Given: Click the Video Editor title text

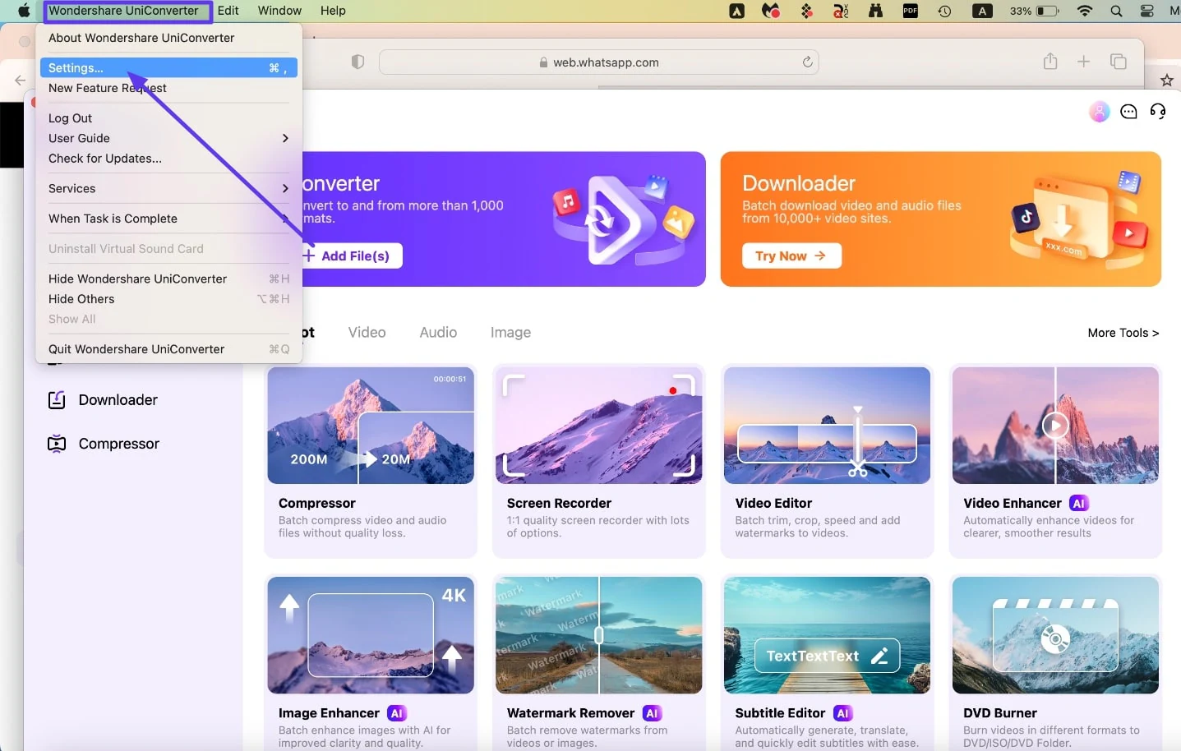Looking at the screenshot, I should point(773,503).
